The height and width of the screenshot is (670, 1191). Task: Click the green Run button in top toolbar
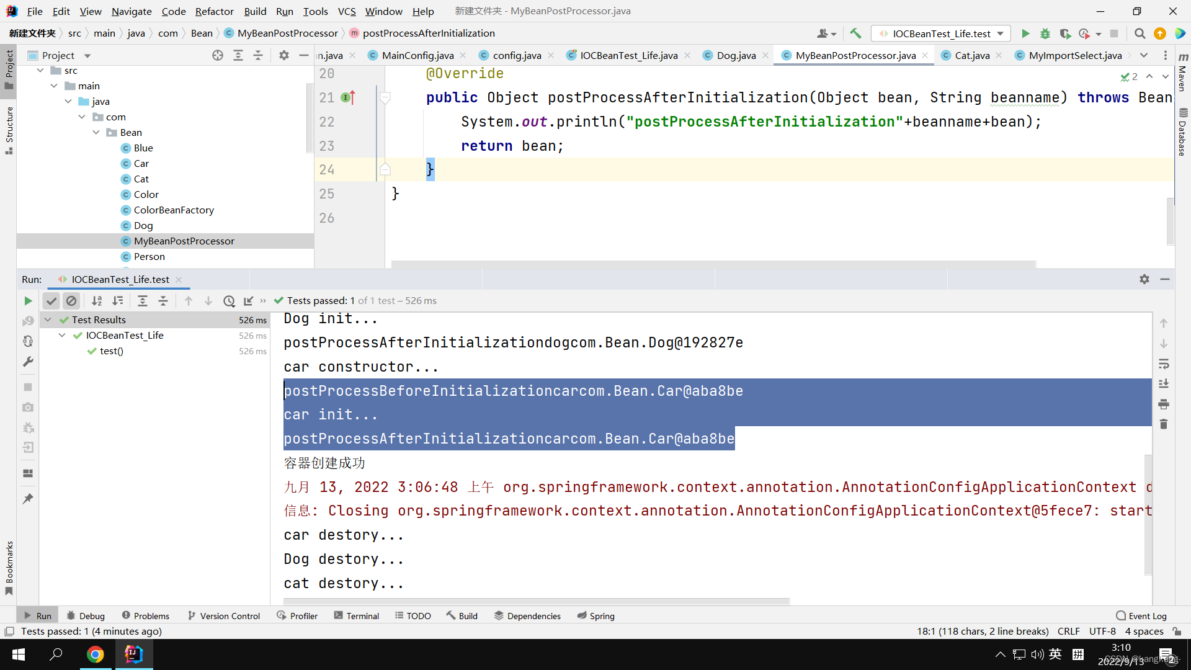coord(1025,33)
